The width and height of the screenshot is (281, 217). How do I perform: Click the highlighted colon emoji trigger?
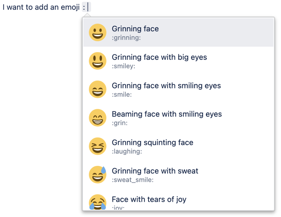(x=84, y=7)
